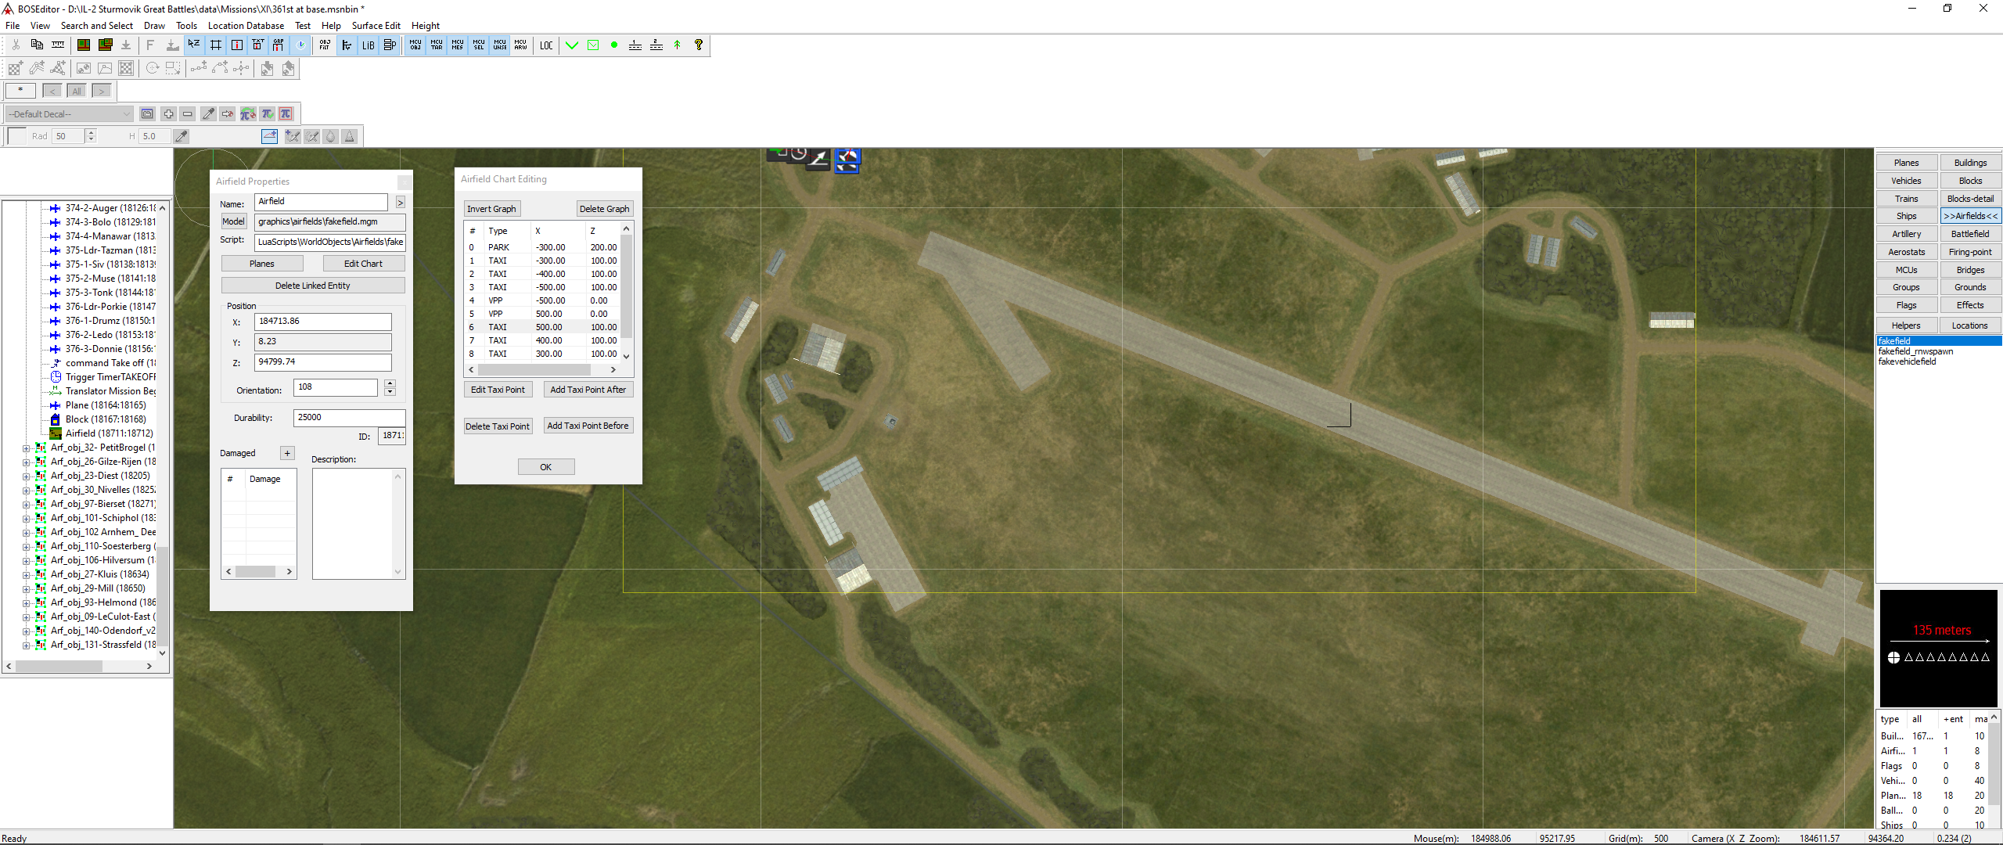The image size is (2003, 845).
Task: Toggle the GRP groups display button
Action: [279, 45]
